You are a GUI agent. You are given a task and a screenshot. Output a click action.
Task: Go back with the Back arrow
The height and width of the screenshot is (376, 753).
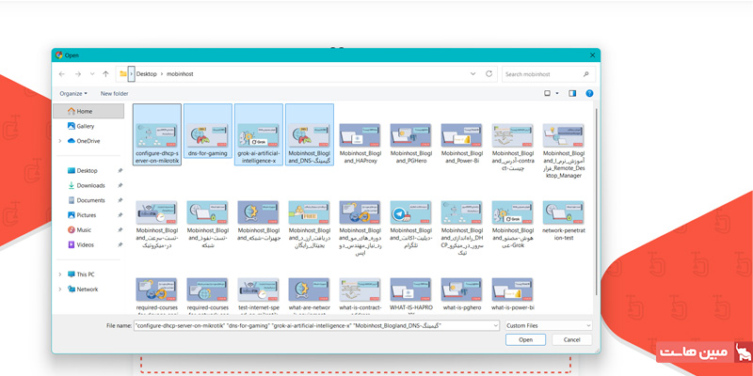click(63, 73)
